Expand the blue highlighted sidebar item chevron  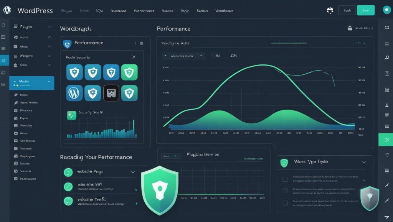(49, 82)
